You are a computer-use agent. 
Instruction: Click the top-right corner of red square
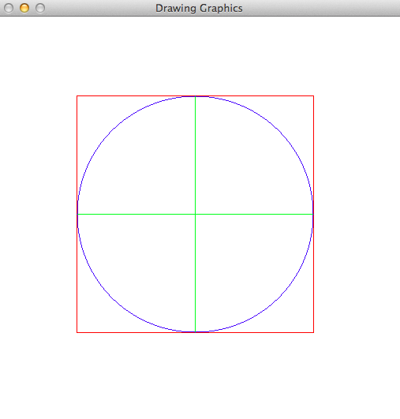[x=313, y=96]
